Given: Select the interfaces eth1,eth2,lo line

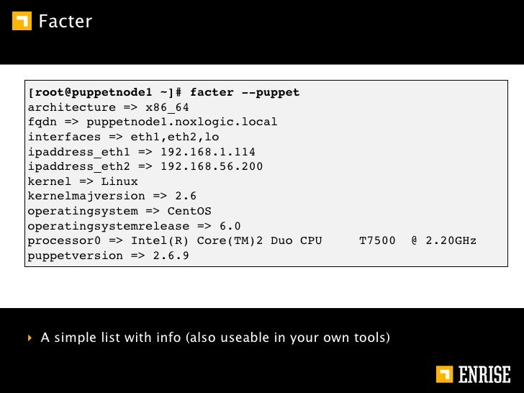Looking at the screenshot, I should coord(123,137).
